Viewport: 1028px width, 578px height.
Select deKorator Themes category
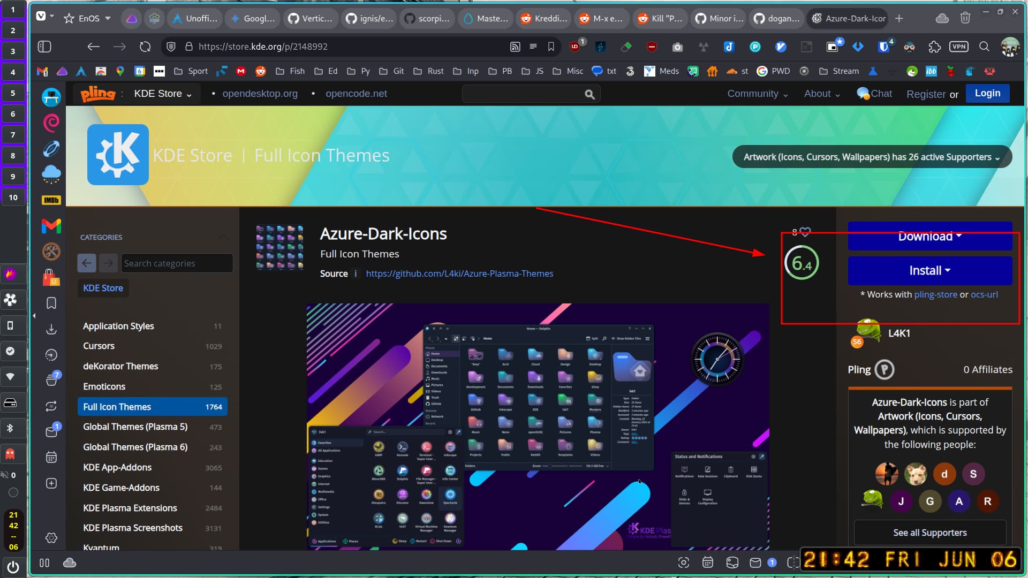coord(152,366)
